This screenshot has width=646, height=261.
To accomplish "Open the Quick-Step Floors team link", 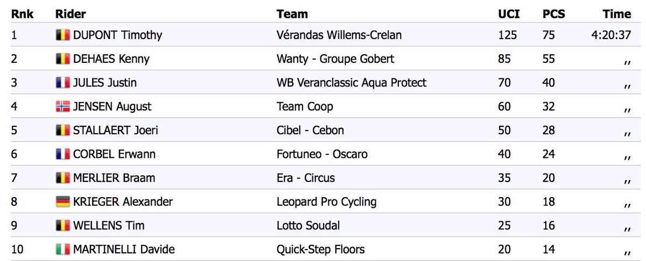I will pos(320,249).
